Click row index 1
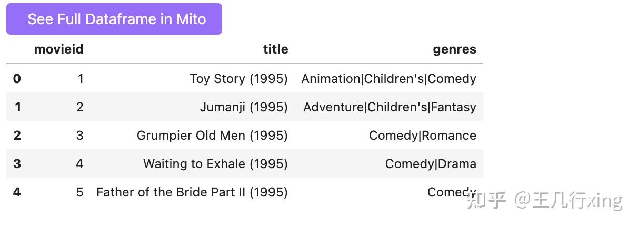 pos(17,107)
